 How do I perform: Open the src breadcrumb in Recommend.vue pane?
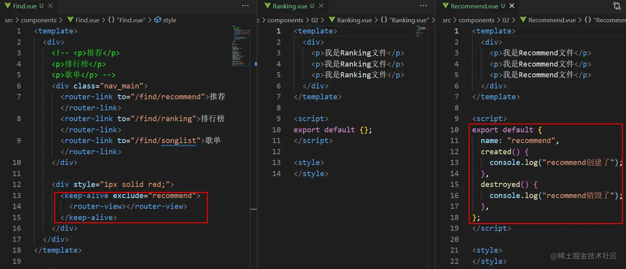[x=447, y=20]
